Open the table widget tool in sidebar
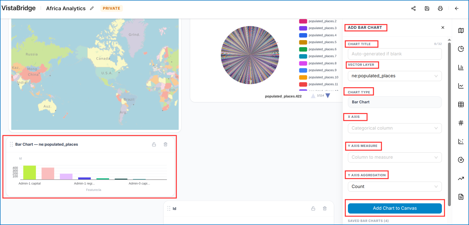This screenshot has height=225, width=469. click(461, 105)
